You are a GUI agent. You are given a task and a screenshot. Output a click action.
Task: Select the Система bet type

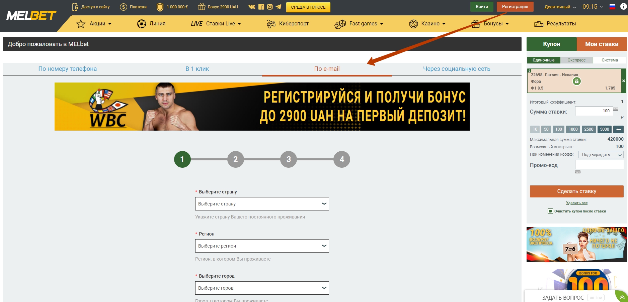tap(610, 60)
